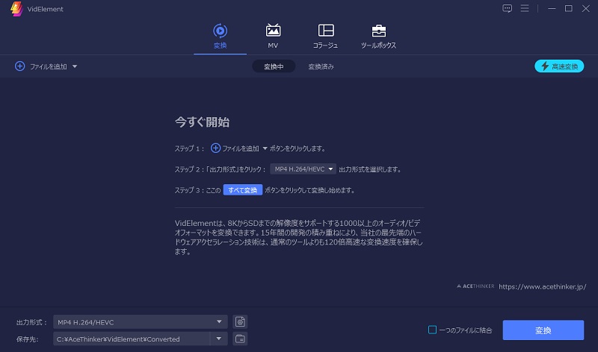Screen dimensions: 598x352
Task: Open the https://www.acethinker.jp/ link
Action: [x=543, y=286]
